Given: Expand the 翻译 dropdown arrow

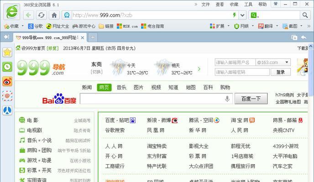Looking at the screenshot, I should (277, 26).
